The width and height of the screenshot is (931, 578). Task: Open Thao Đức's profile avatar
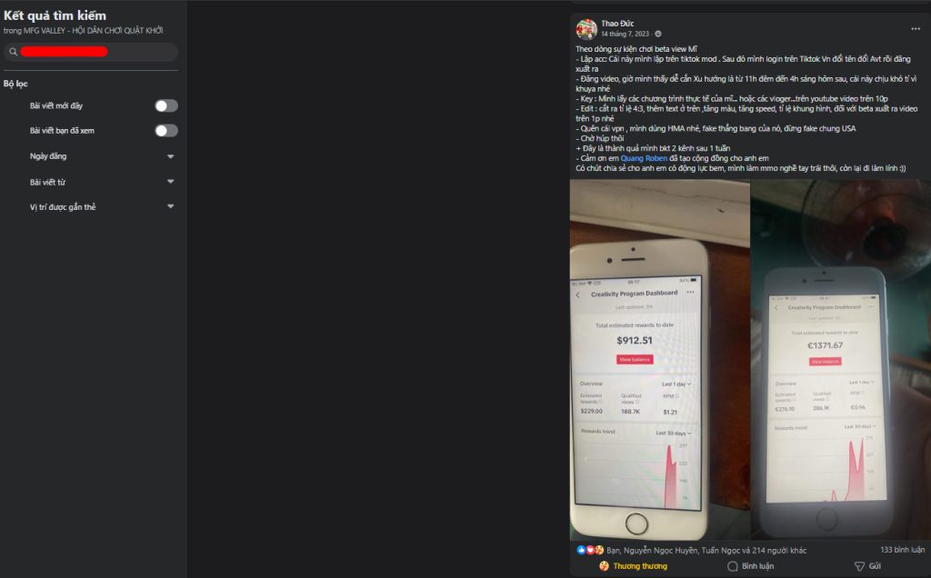(x=586, y=28)
